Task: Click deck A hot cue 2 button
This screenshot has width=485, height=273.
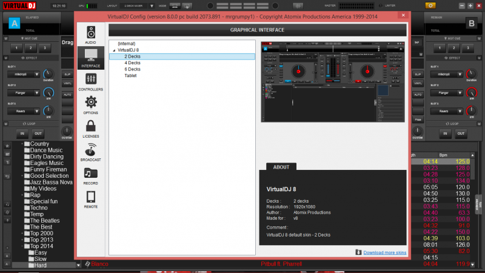Action: click(31, 48)
